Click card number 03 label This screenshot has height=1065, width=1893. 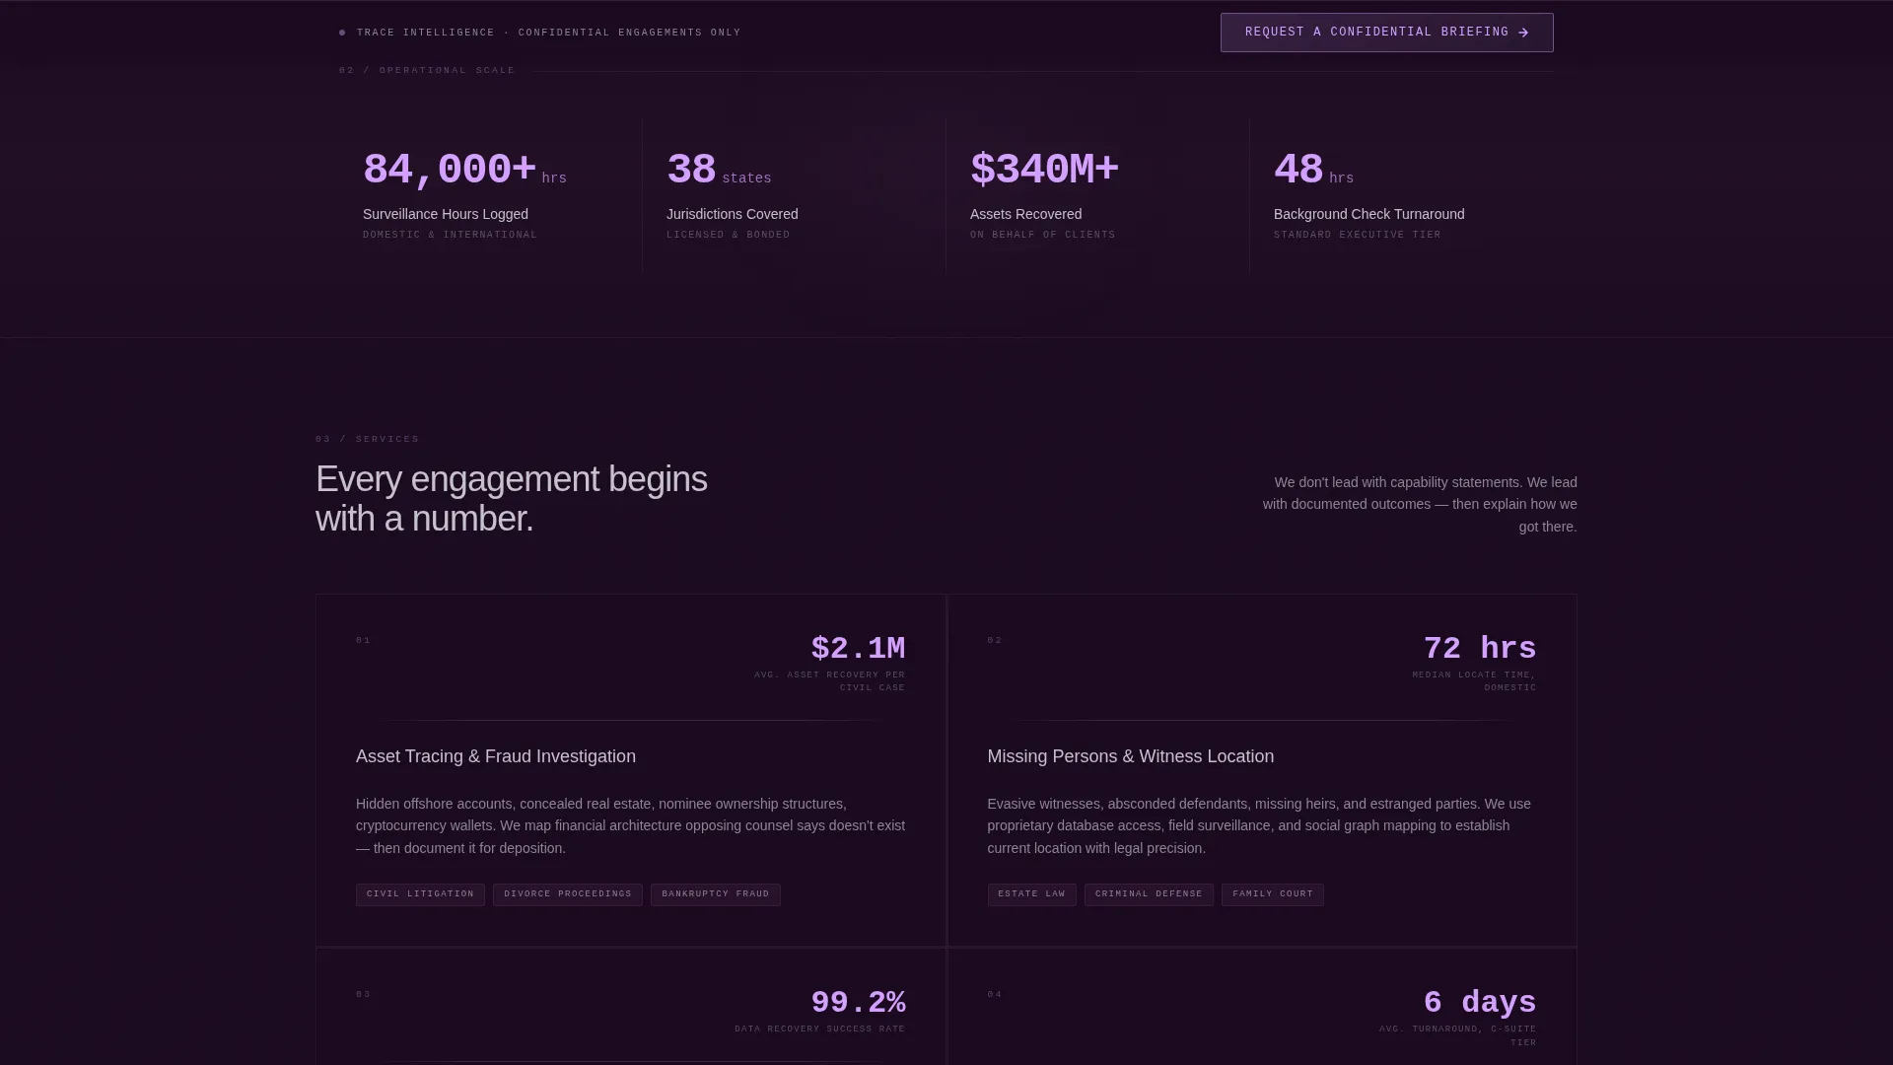pos(364,995)
